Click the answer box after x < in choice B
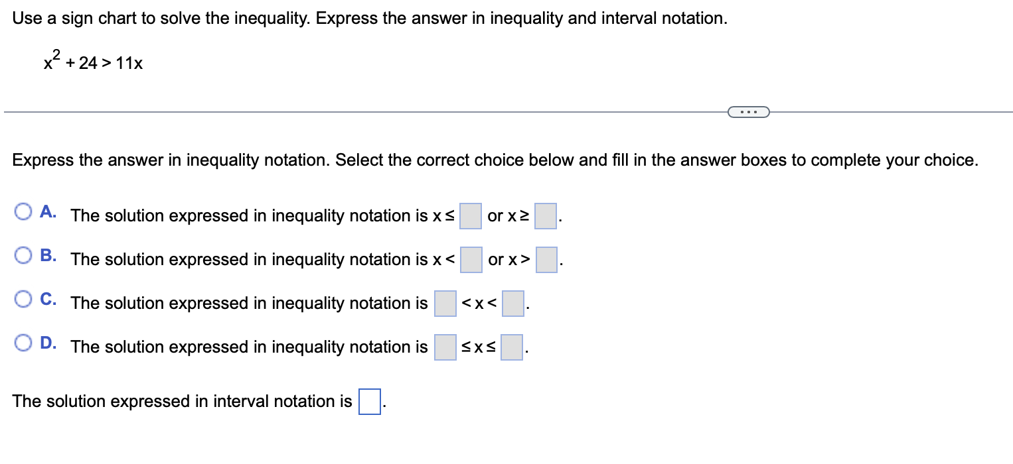The image size is (1013, 464). [471, 261]
